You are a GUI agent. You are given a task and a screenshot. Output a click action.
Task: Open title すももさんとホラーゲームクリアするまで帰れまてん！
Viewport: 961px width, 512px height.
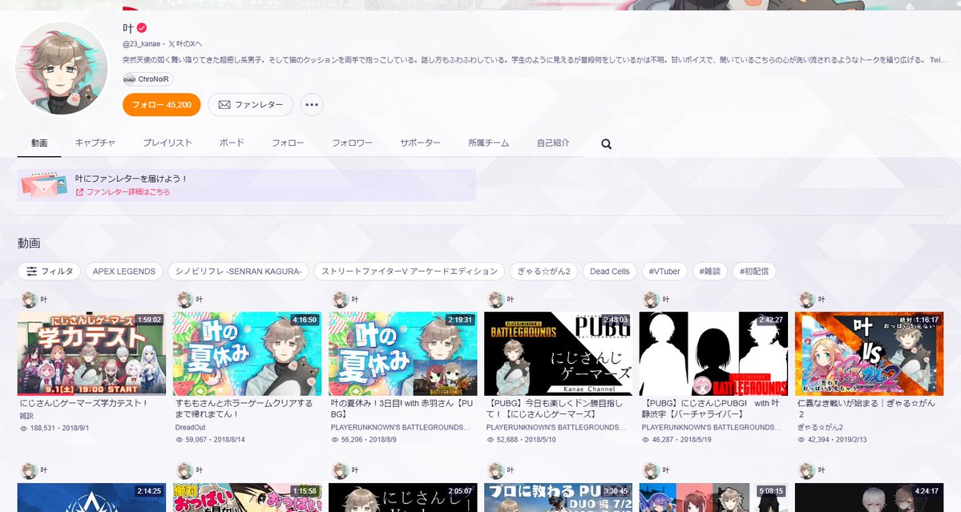244,409
